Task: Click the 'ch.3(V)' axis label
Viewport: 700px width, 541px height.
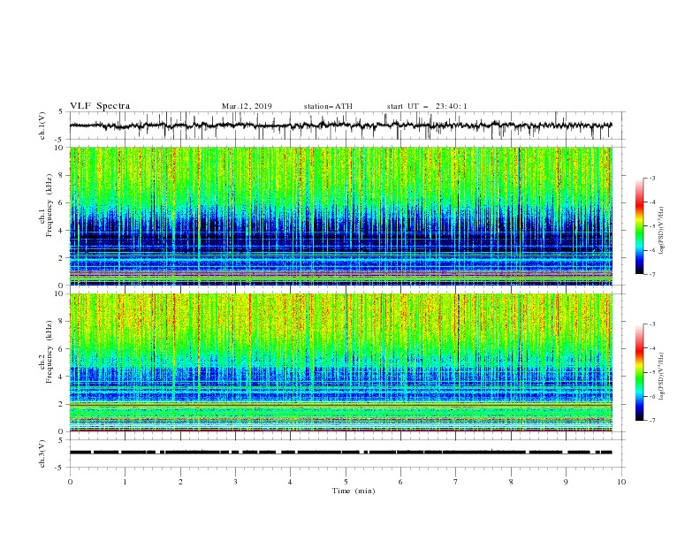Action: [42, 453]
